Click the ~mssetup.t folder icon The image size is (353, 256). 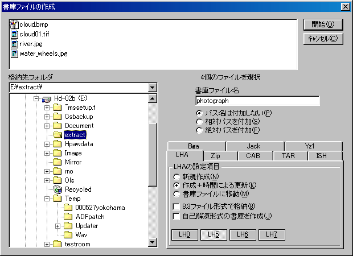tap(57, 108)
